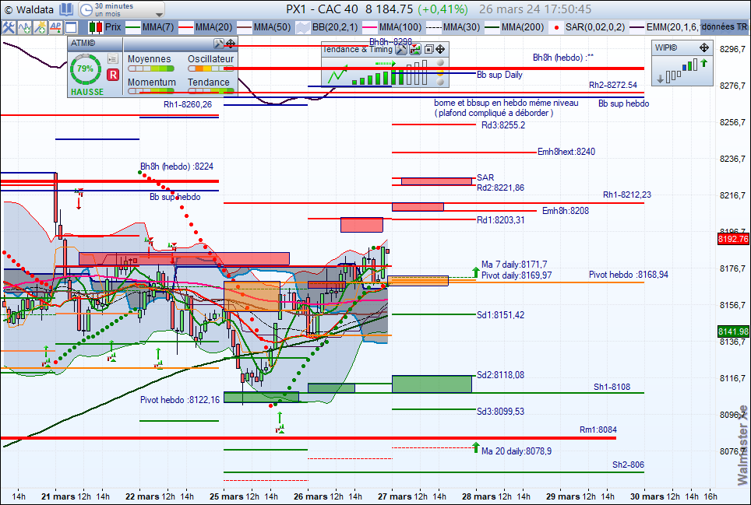This screenshot has height=505, width=751.
Task: Click Tendance & Timing chart display icon
Action: (x=414, y=49)
